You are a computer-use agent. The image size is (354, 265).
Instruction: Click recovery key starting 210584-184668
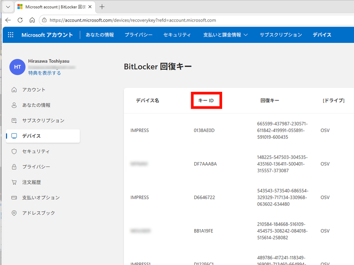point(282,231)
